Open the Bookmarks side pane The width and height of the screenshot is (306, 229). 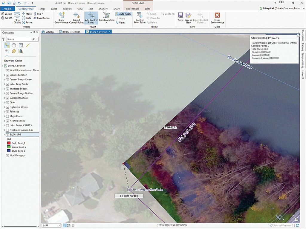[x=303, y=35]
